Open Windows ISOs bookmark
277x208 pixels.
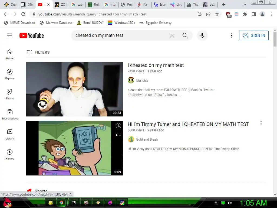(x=121, y=23)
